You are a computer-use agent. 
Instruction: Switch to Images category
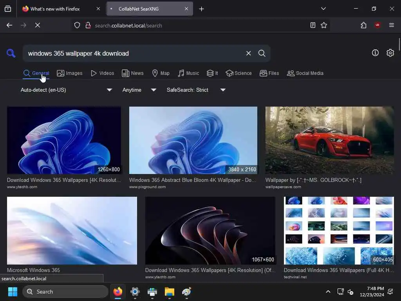point(70,73)
